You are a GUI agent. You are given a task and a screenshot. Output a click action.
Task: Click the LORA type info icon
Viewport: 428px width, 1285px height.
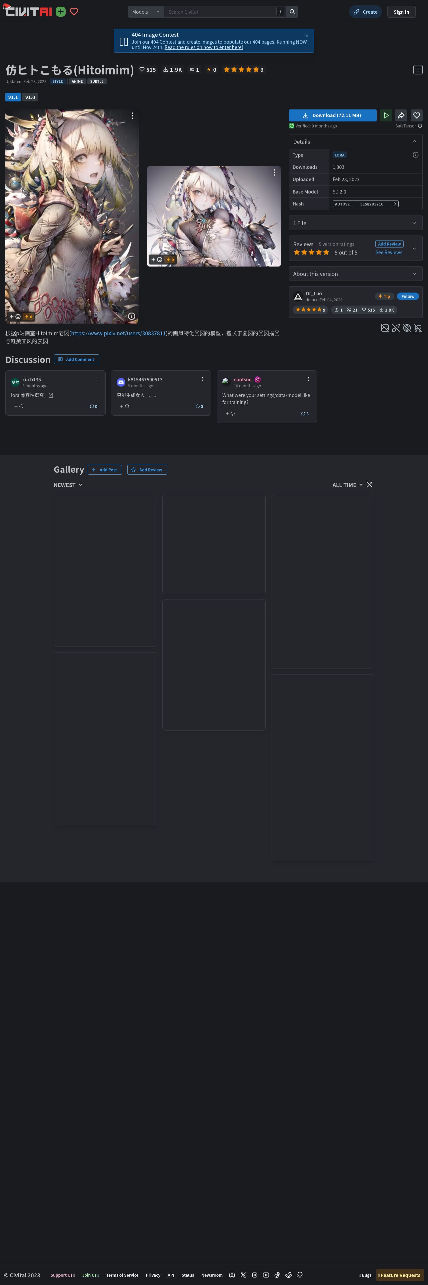(x=416, y=155)
